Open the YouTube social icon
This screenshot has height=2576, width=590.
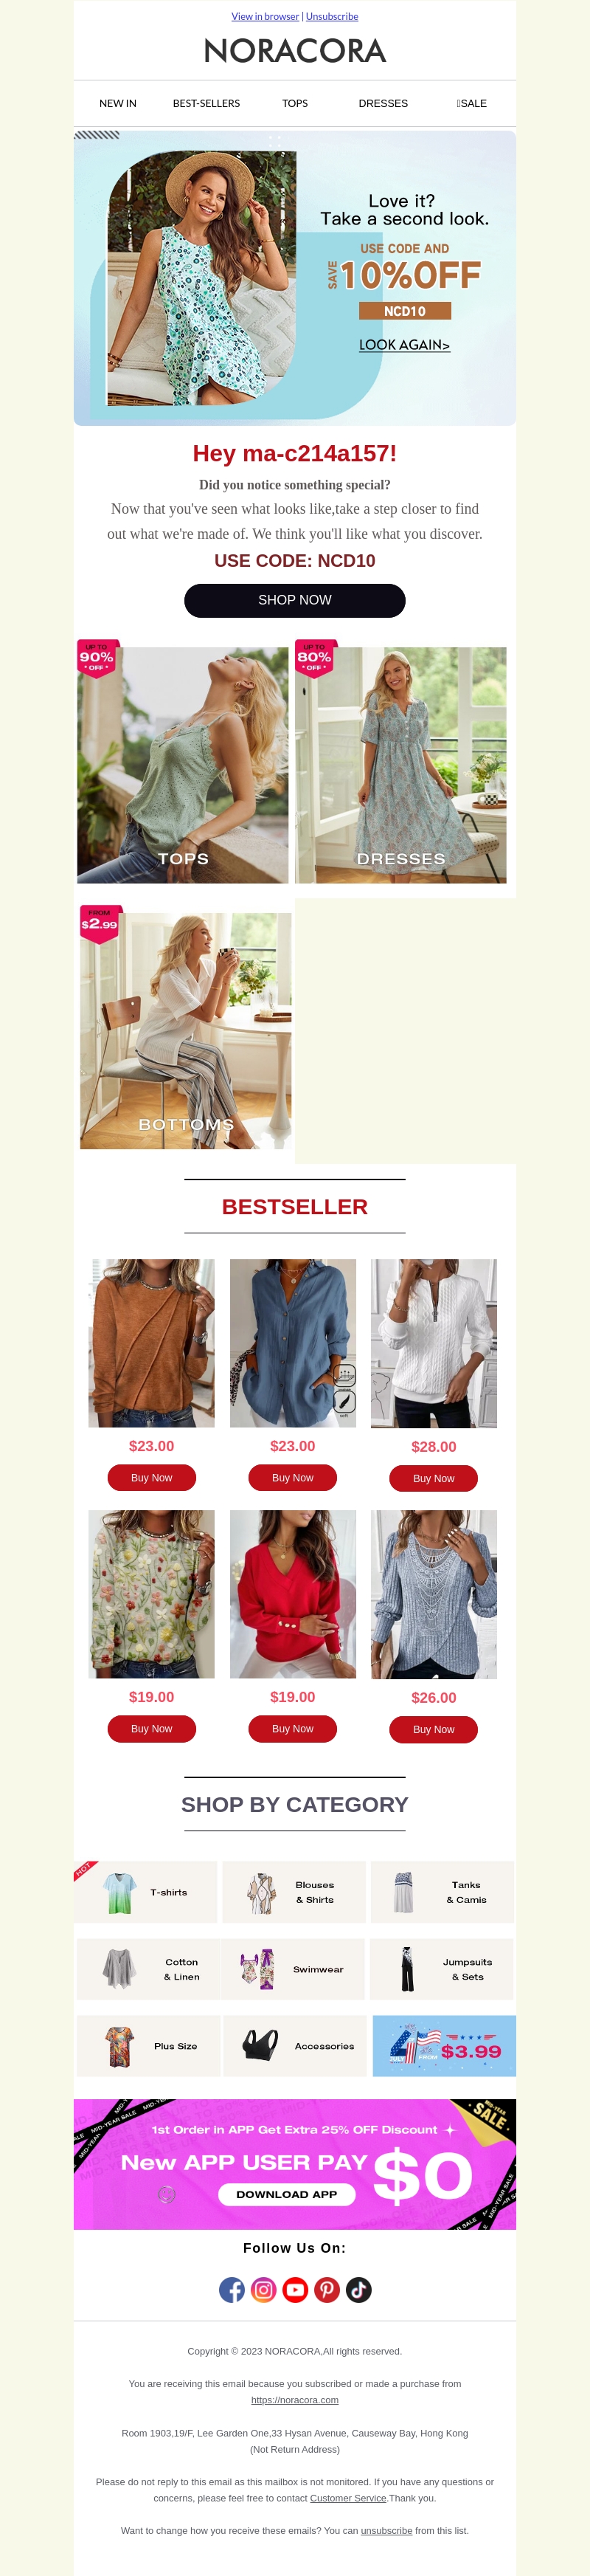pos(295,2290)
